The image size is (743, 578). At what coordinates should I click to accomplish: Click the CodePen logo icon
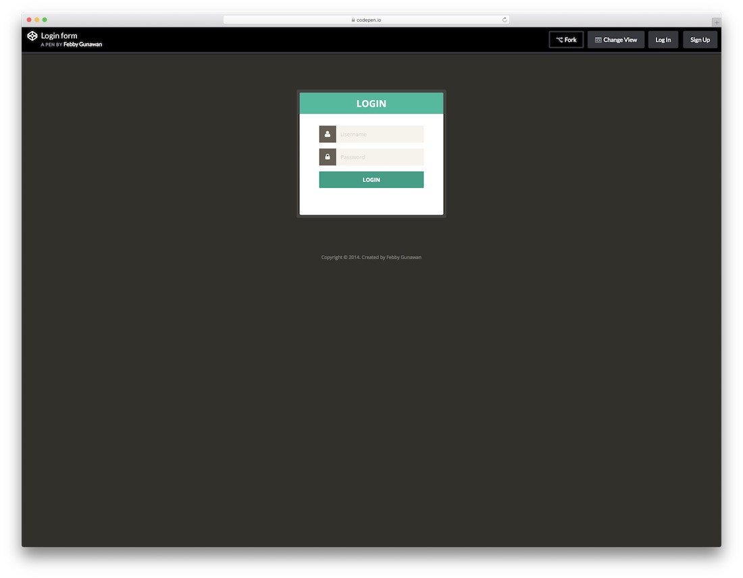(32, 36)
